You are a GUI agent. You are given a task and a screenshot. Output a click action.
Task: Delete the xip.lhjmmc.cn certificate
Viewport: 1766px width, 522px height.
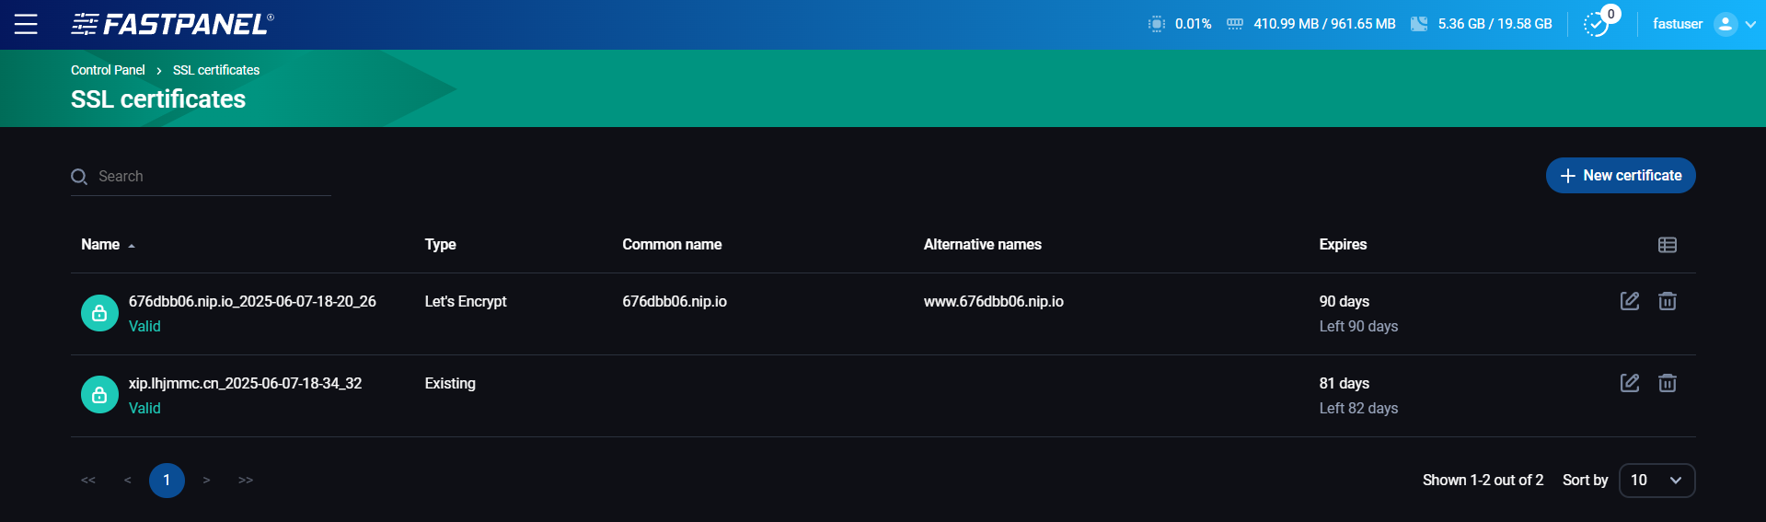[x=1667, y=383]
